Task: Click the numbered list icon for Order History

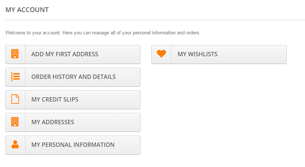Action: (15, 77)
